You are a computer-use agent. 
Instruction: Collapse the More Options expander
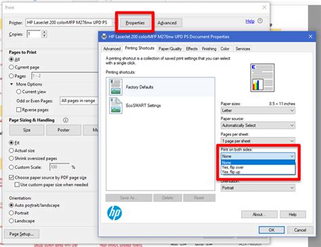click(x=12, y=84)
